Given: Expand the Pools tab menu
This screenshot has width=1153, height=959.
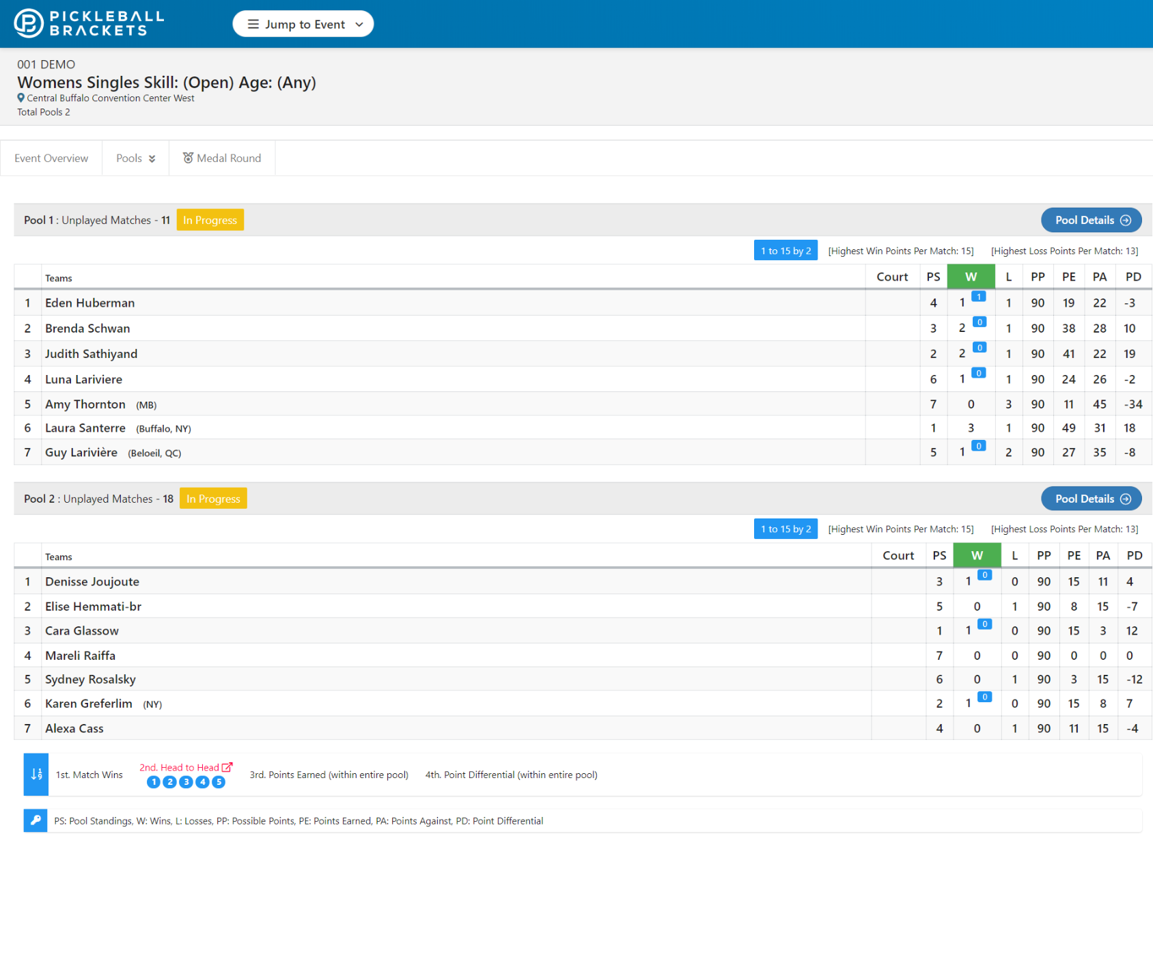Looking at the screenshot, I should [135, 158].
